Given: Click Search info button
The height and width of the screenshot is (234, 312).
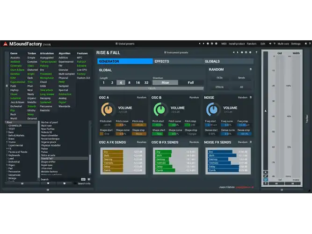Looking at the screenshot, I should point(84,183).
